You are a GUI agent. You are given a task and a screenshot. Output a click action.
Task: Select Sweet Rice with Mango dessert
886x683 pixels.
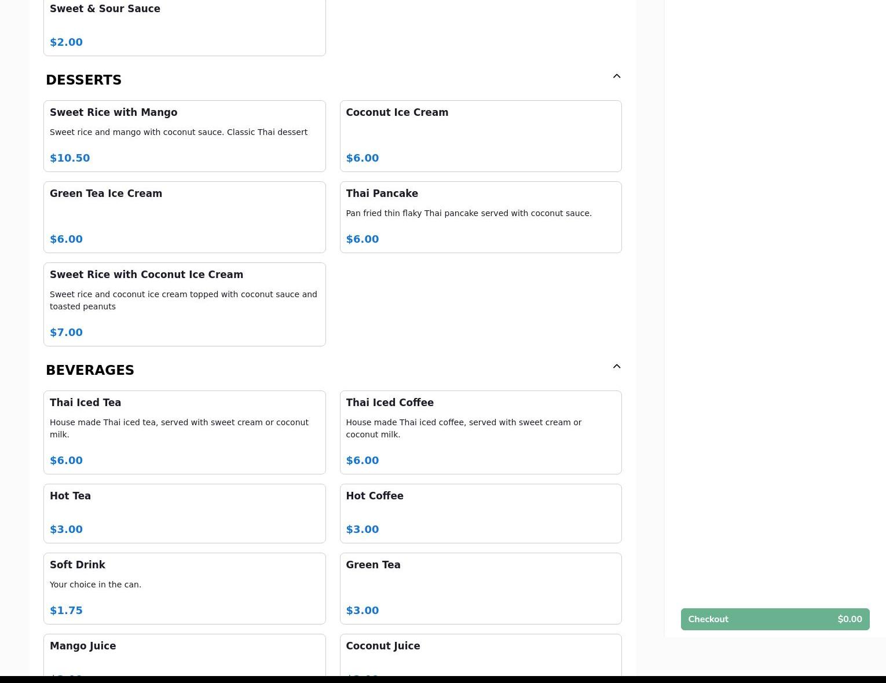pyautogui.click(x=184, y=136)
